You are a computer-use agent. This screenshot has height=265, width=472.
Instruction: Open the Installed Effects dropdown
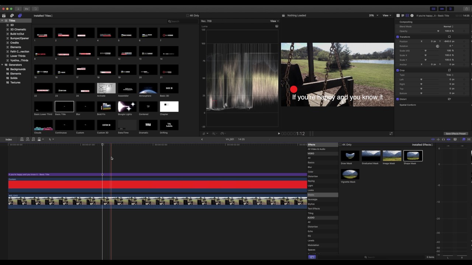tap(423, 145)
